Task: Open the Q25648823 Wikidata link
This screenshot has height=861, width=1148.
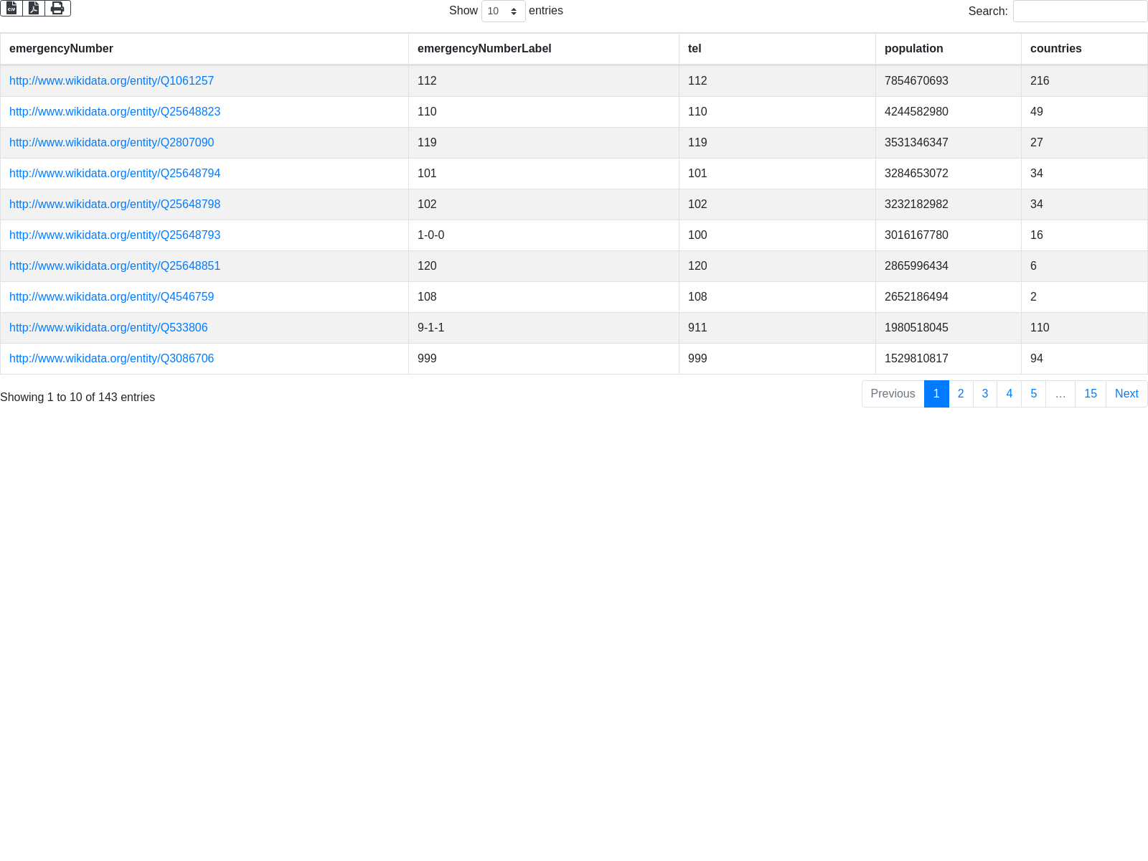Action: point(115,112)
